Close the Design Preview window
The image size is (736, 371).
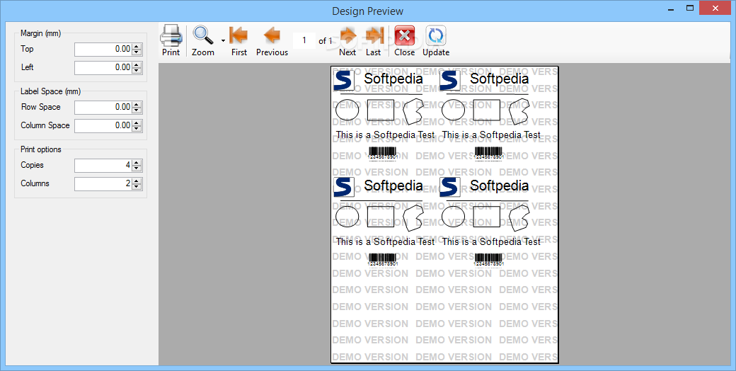click(715, 8)
